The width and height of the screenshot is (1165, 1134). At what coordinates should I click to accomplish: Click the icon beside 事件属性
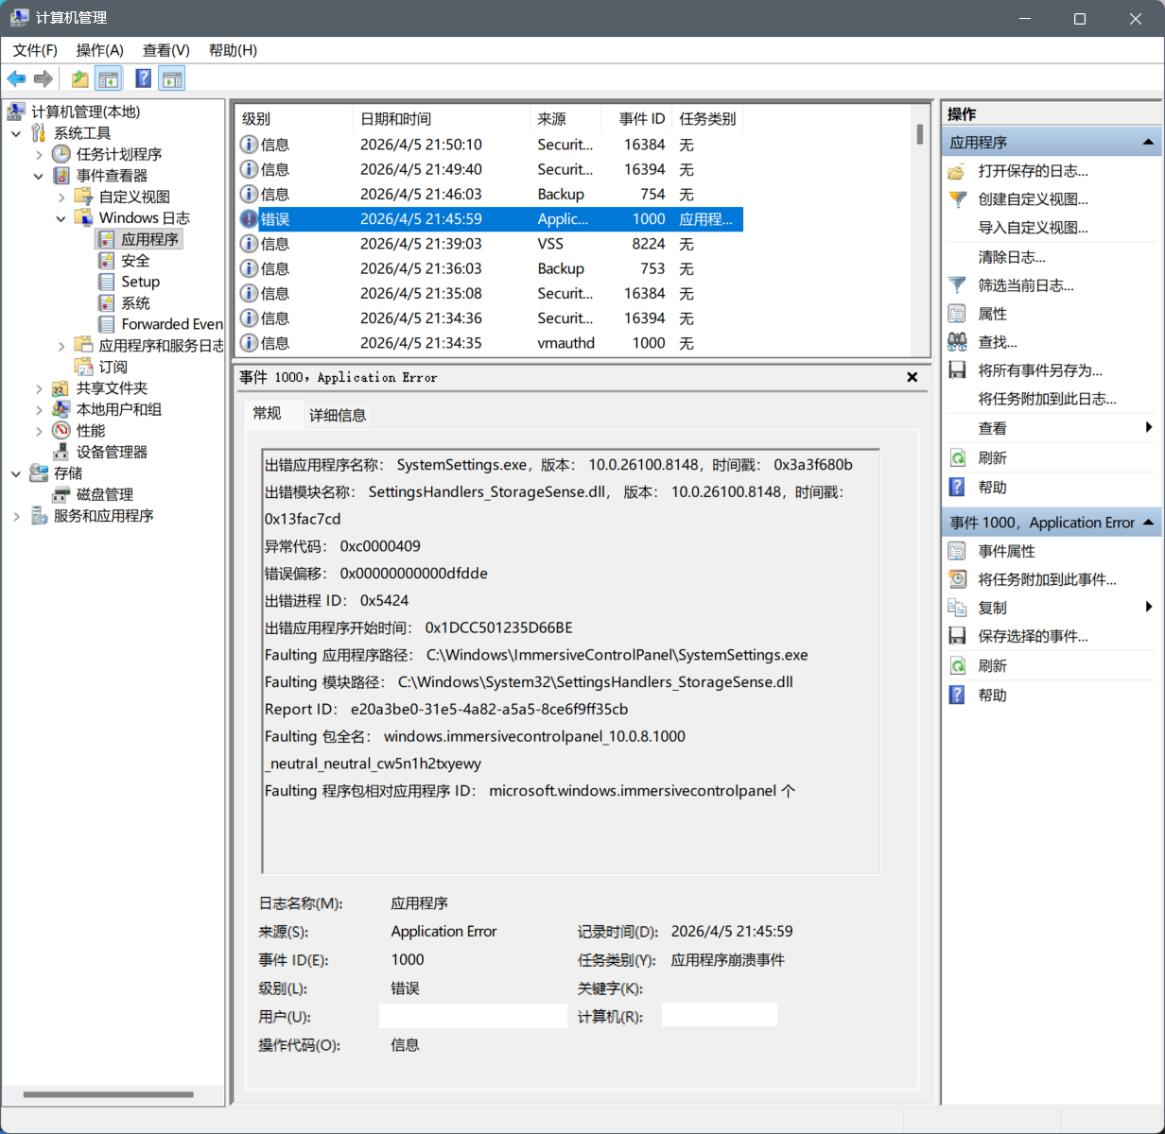pos(957,551)
